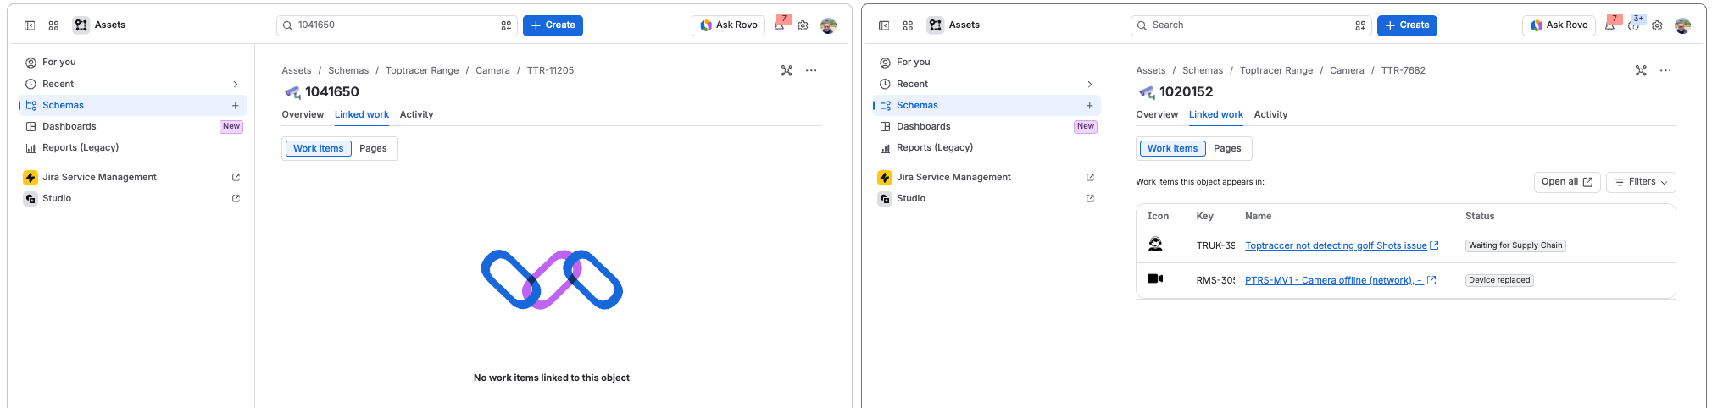
Task: Open object graph icon for object 1041650
Action: [x=787, y=70]
